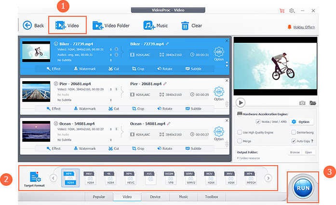Viewport: 336px width, 205px height.
Task: Apply Effect to Pier video
Action: point(54,109)
